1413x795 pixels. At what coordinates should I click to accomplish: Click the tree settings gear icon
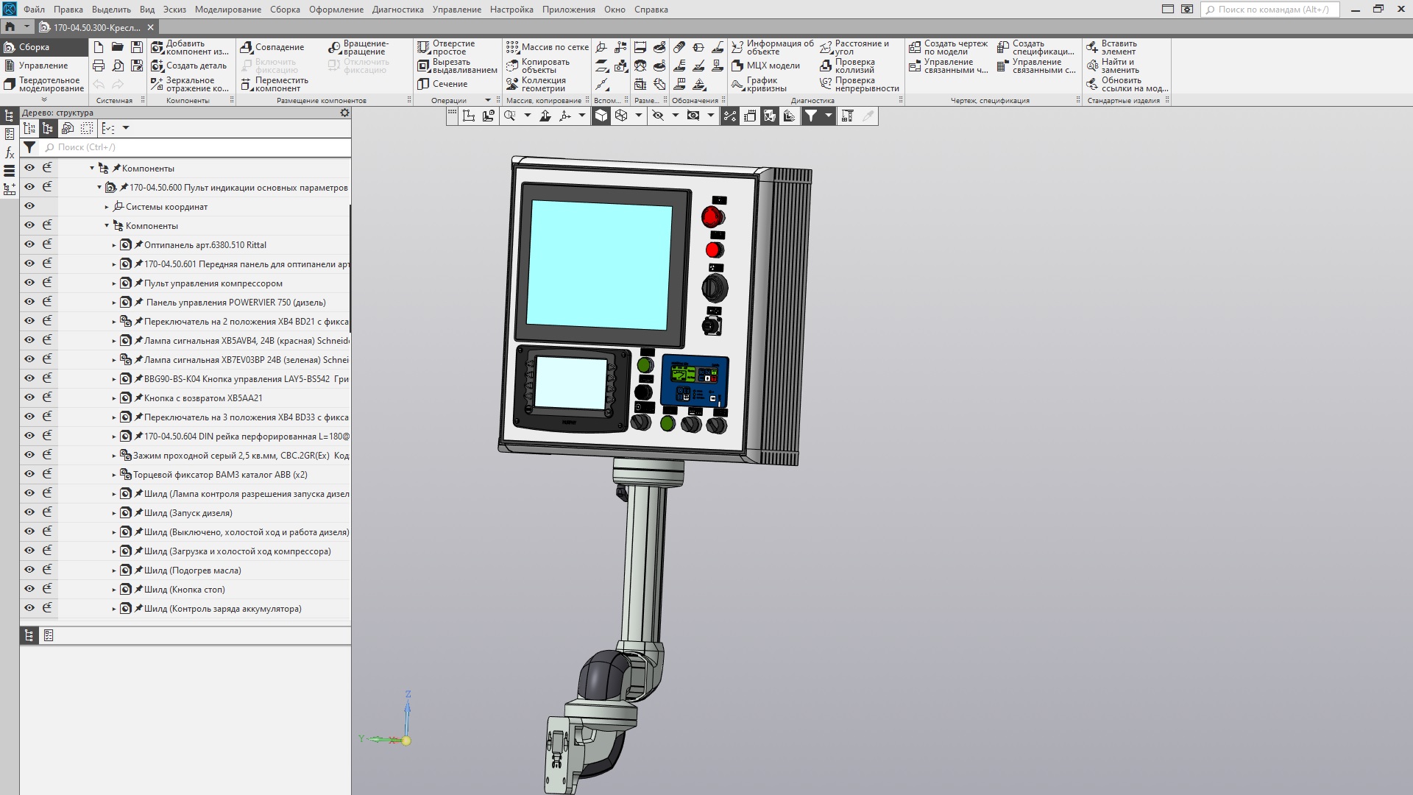(344, 113)
